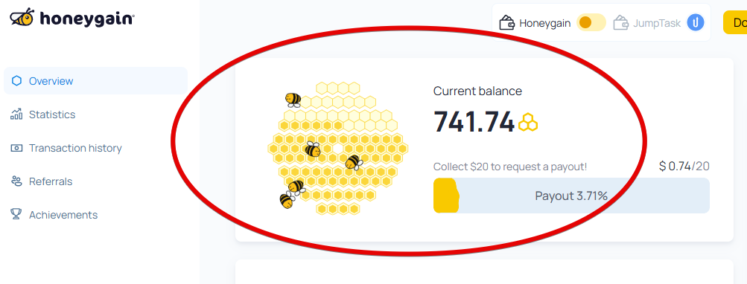Click the Statistics bar chart icon
This screenshot has height=284, width=747.
point(16,114)
